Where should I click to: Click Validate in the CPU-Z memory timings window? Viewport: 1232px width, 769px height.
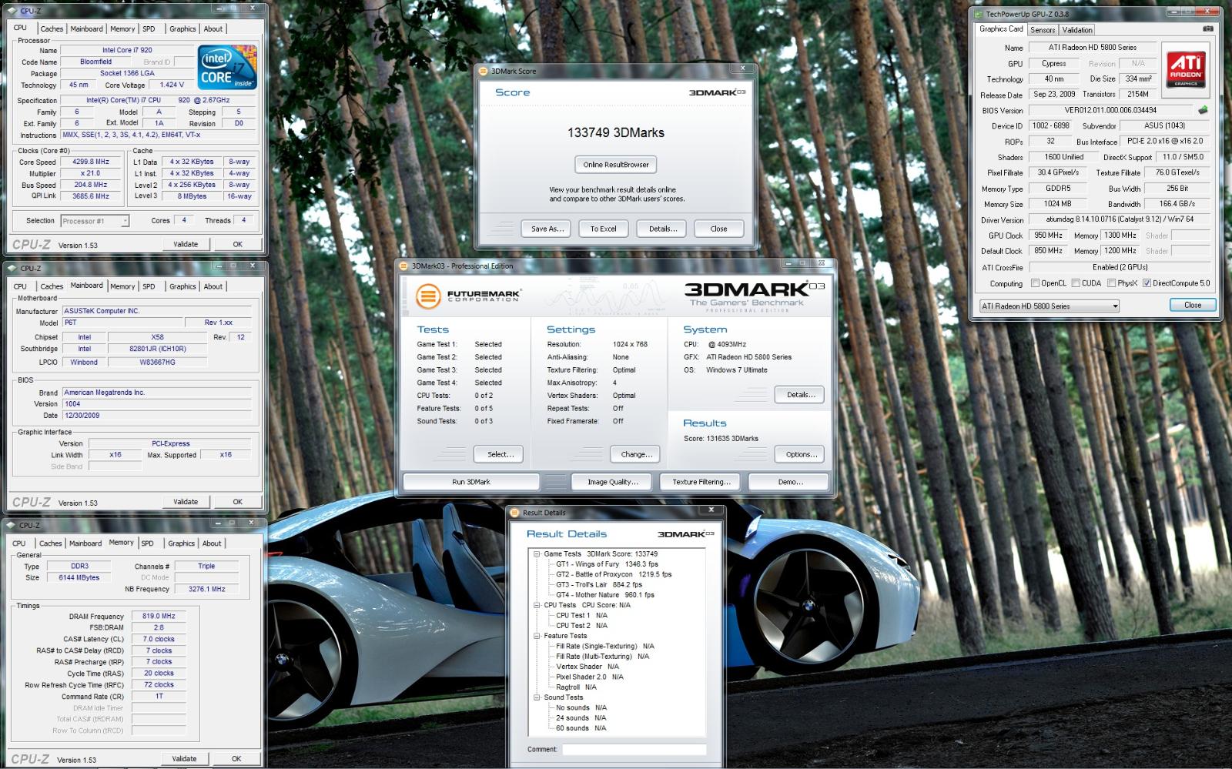click(x=184, y=758)
